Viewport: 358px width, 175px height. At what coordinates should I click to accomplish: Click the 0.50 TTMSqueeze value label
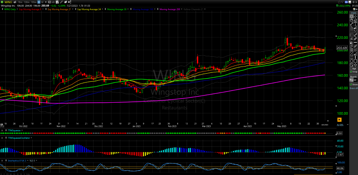[340, 133]
